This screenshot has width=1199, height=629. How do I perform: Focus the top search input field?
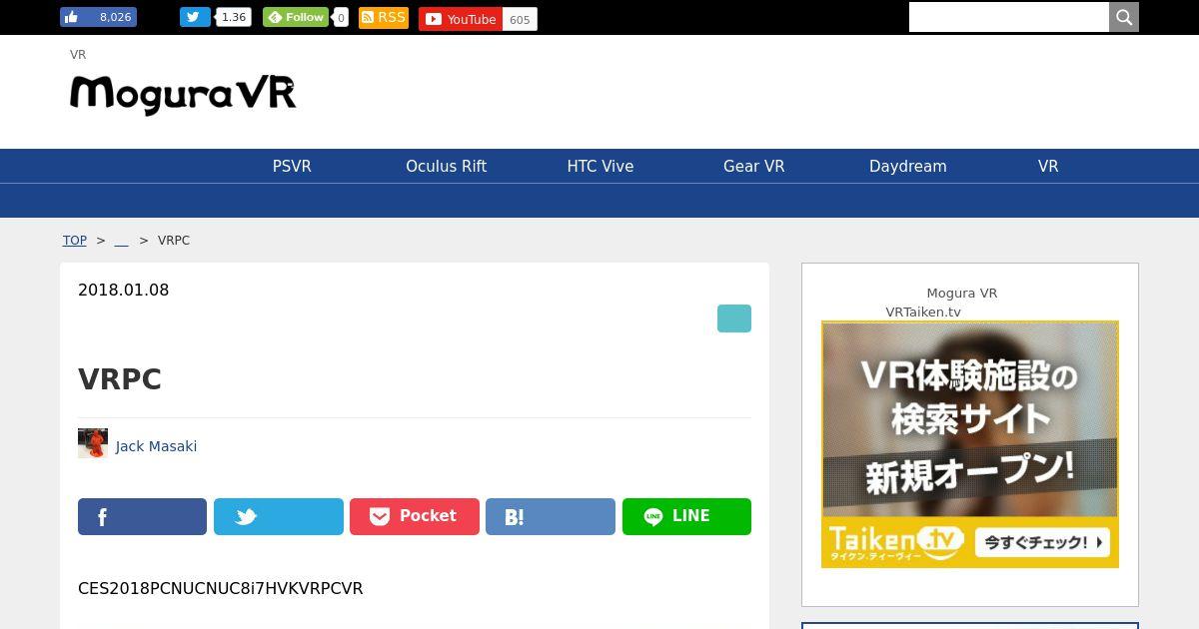tap(1009, 17)
